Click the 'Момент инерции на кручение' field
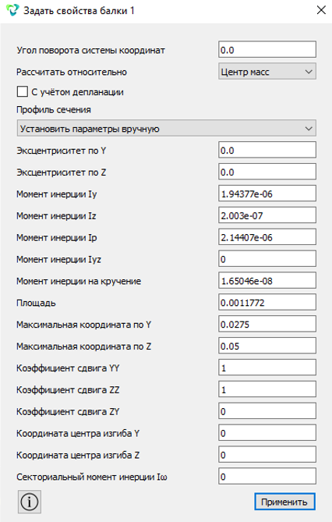Image resolution: width=332 pixels, height=522 pixels. click(267, 281)
